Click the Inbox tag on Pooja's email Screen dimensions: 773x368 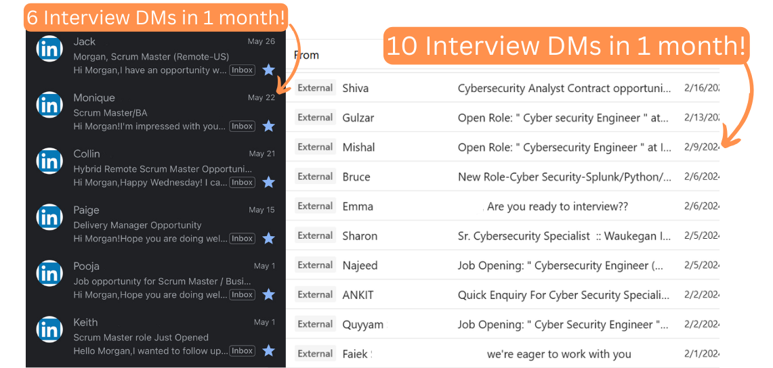pyautogui.click(x=242, y=295)
